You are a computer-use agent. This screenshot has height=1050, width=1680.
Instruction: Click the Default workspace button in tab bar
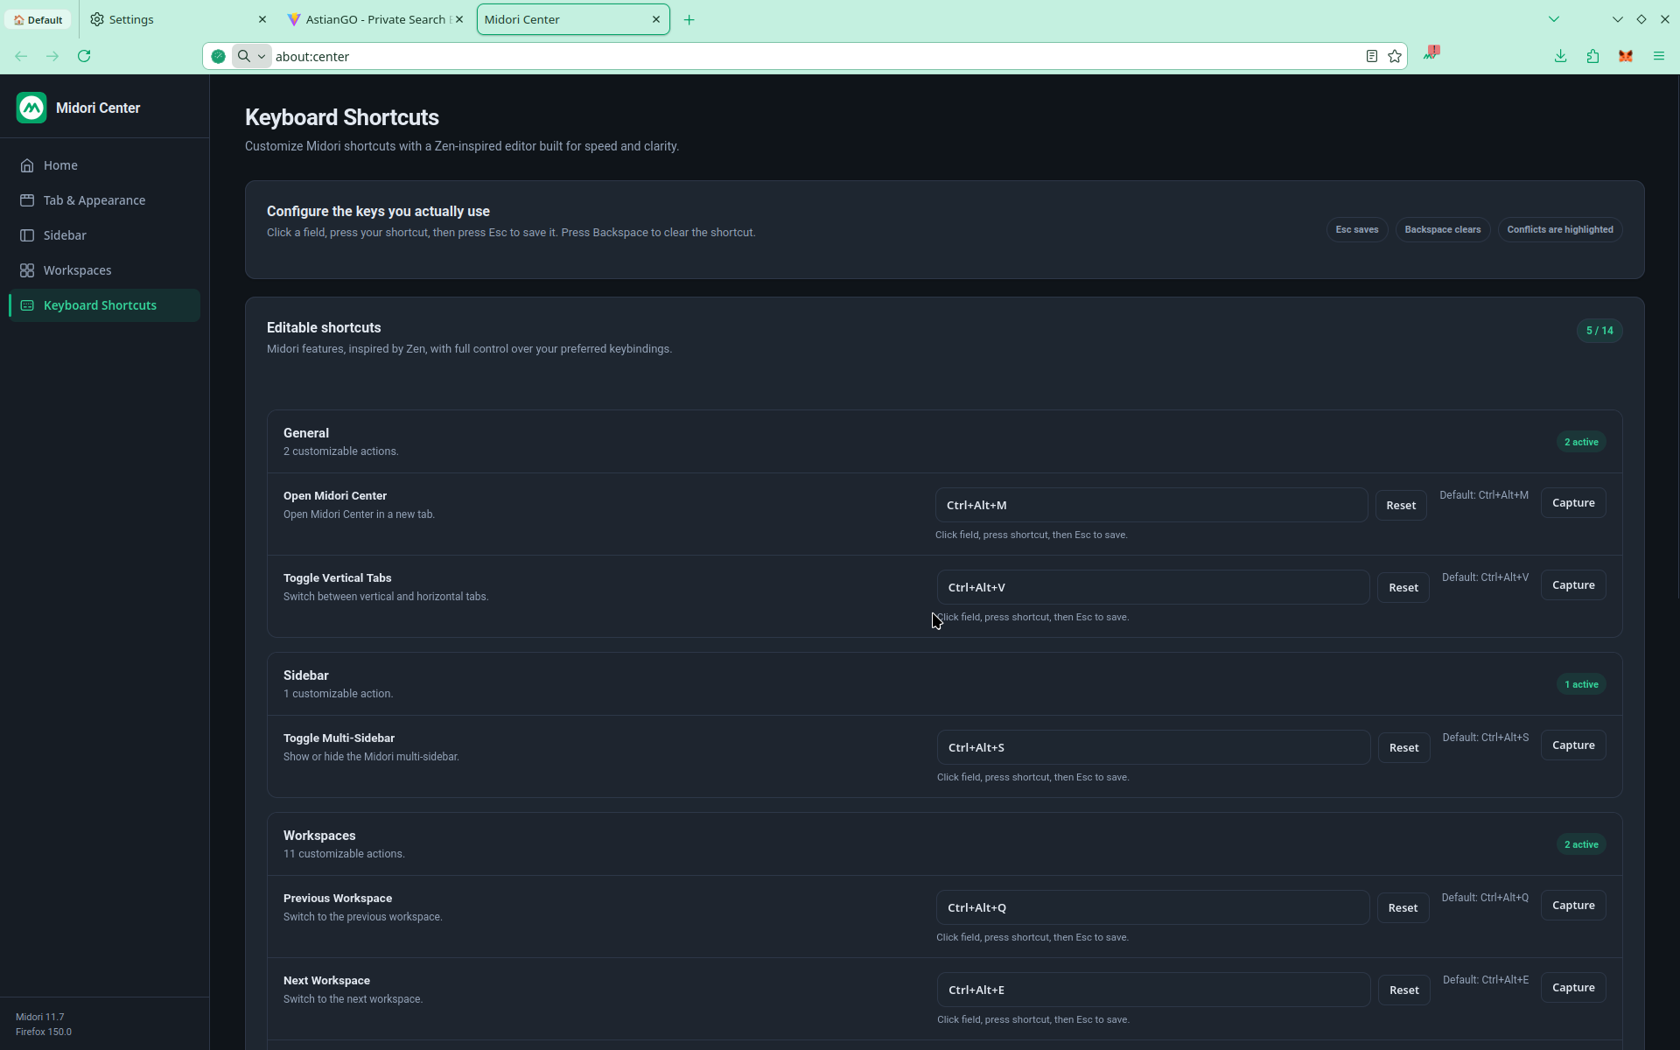38,19
